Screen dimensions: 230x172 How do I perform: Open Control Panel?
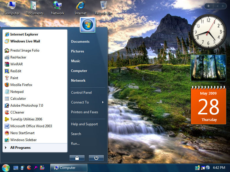point(81,93)
